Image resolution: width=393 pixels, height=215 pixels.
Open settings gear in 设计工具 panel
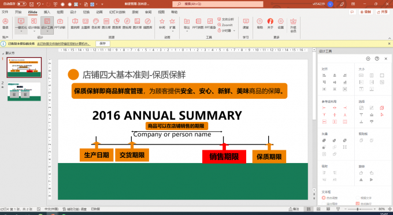368,58
